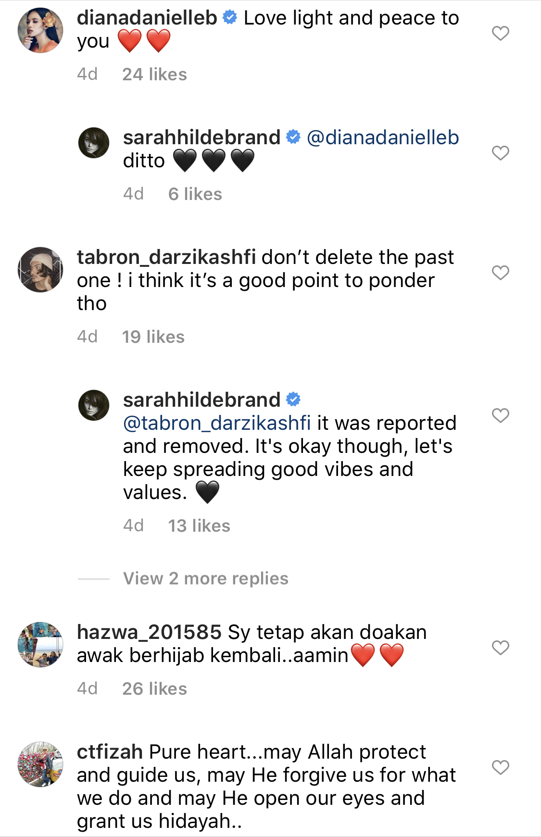Open the username hazwa_201585
The height and width of the screenshot is (837, 541).
coord(149,632)
